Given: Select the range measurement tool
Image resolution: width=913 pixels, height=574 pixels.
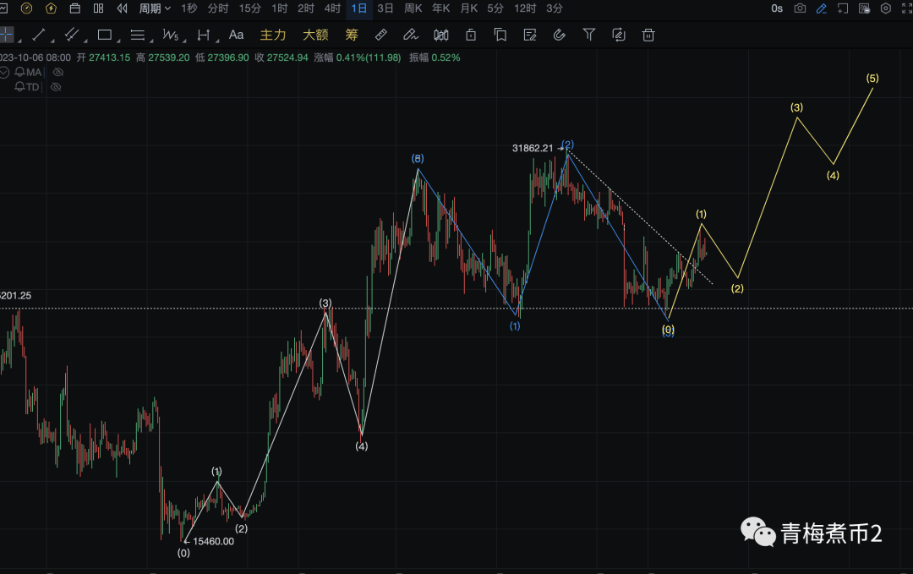Looking at the screenshot, I should (203, 35).
